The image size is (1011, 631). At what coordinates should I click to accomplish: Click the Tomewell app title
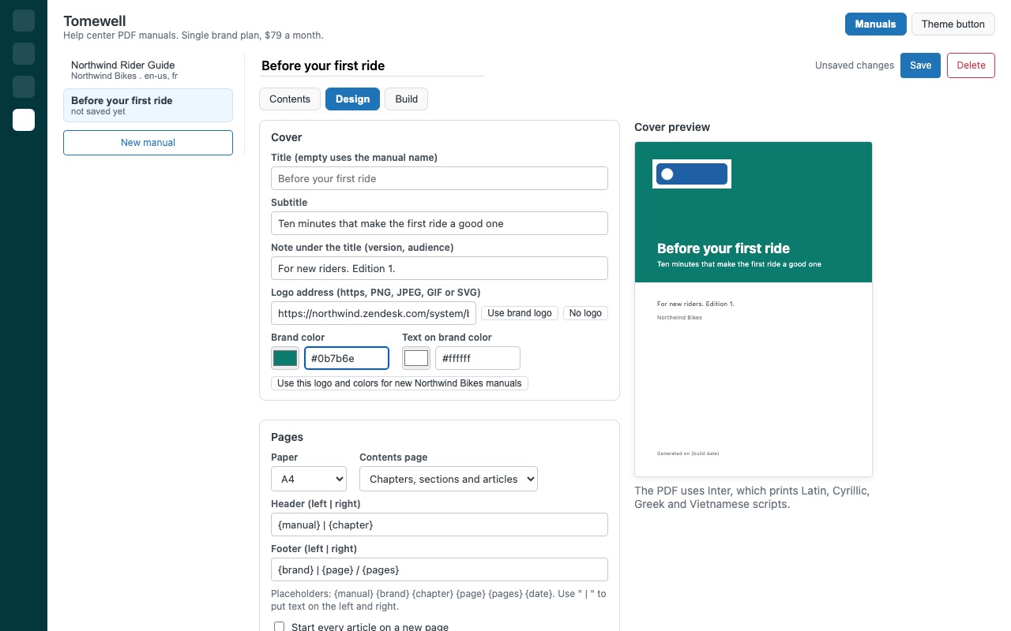pyautogui.click(x=95, y=21)
